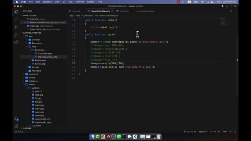Expand the Outline section
Screen dimensions: 251x141
pyautogui.click(x=27, y=128)
